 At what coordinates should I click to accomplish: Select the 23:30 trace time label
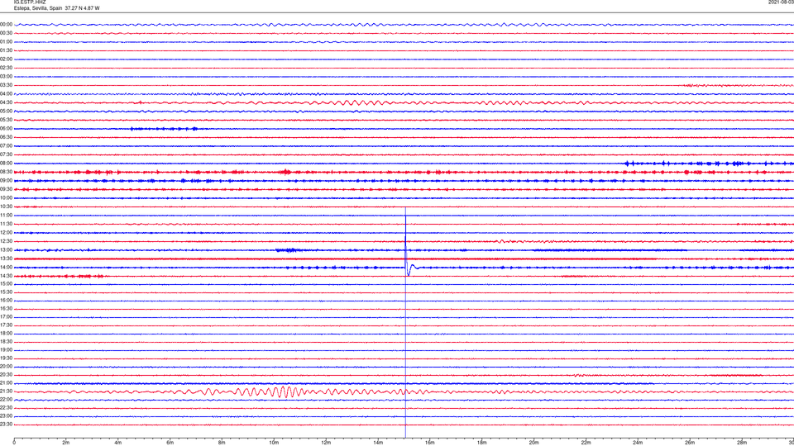(6, 425)
